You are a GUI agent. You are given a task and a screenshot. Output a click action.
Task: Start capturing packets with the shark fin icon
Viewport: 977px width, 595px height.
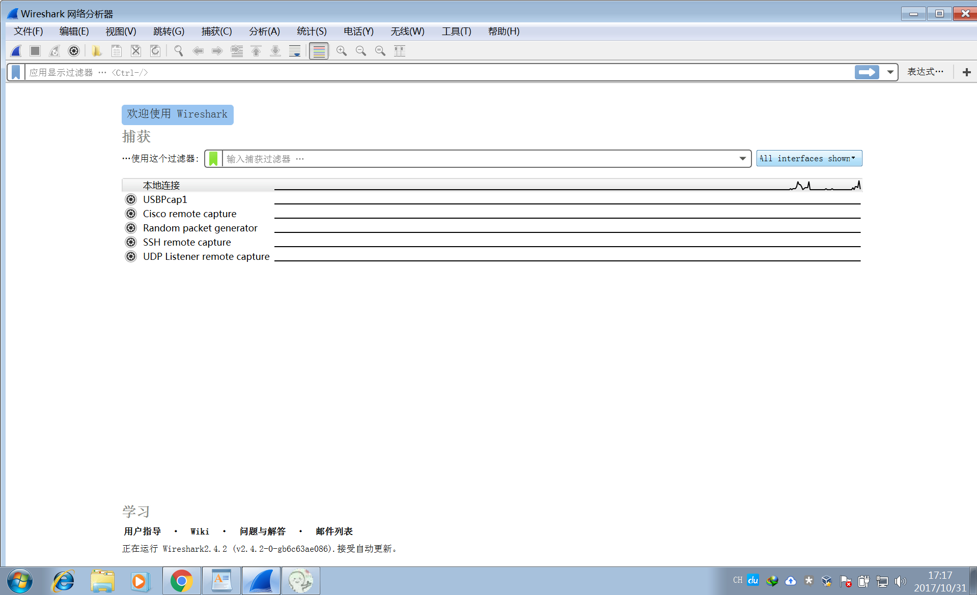pyautogui.click(x=16, y=51)
